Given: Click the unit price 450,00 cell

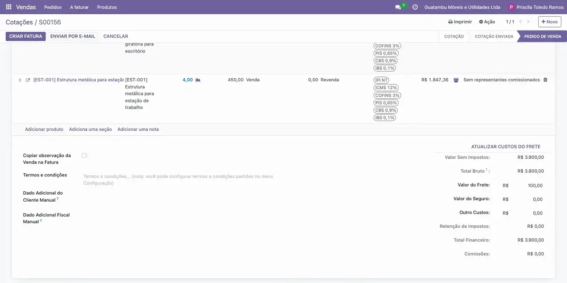Looking at the screenshot, I should point(236,80).
